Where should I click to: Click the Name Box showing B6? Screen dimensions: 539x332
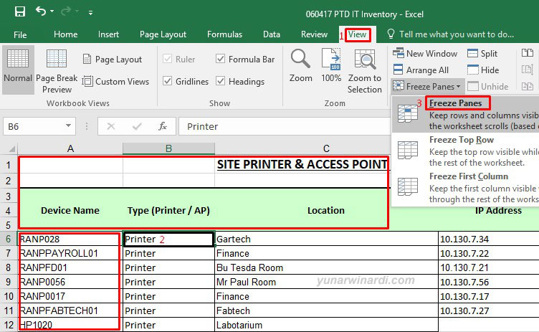(33, 127)
